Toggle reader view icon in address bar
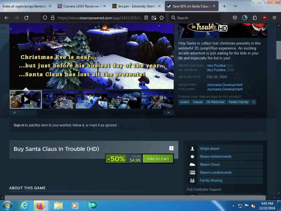 point(146,18)
